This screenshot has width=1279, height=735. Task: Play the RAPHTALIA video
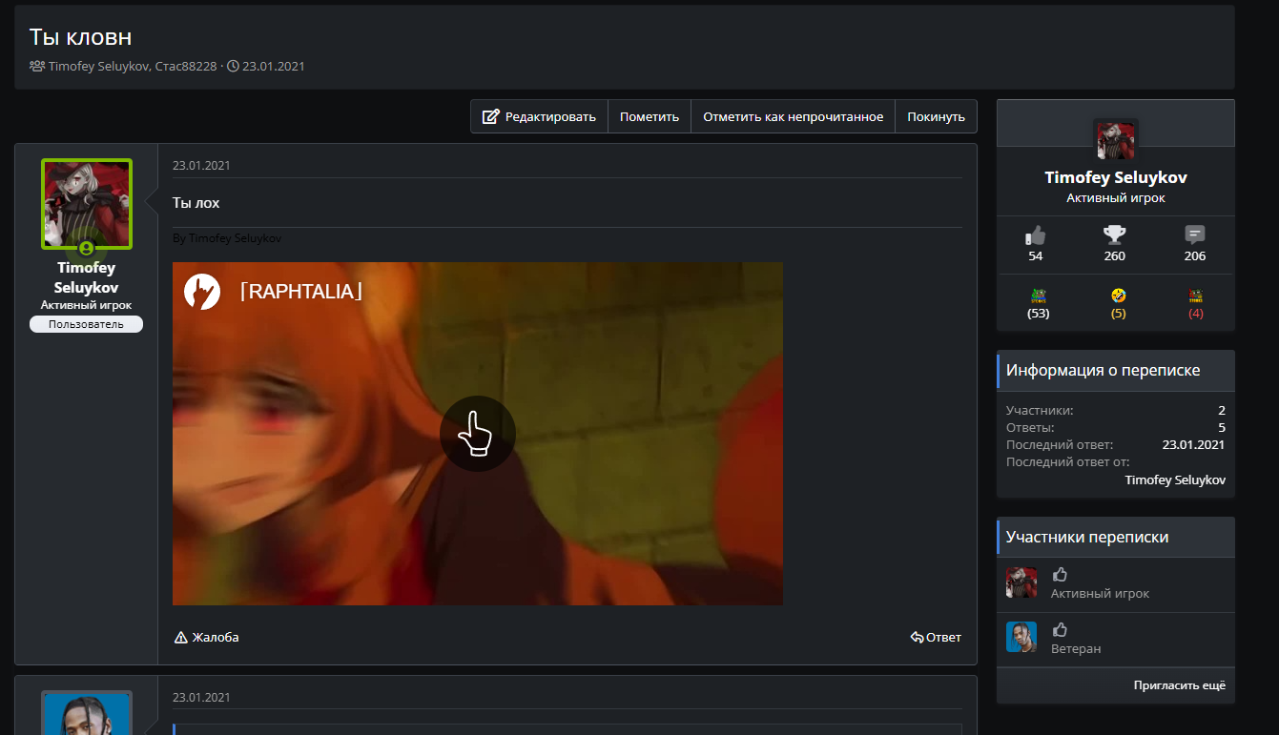477,434
